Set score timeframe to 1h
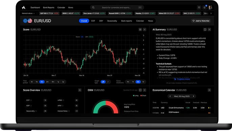 [133, 82]
